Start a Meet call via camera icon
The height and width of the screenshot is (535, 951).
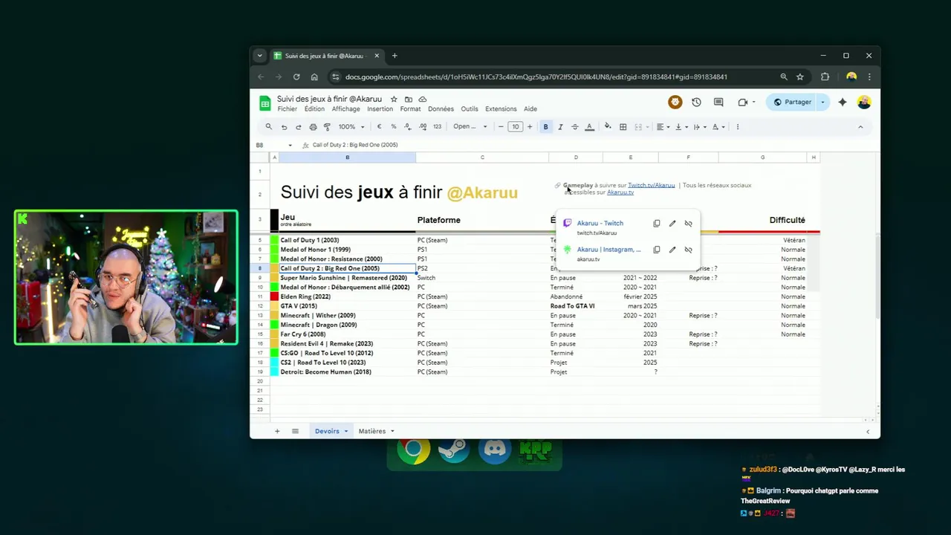point(743,103)
